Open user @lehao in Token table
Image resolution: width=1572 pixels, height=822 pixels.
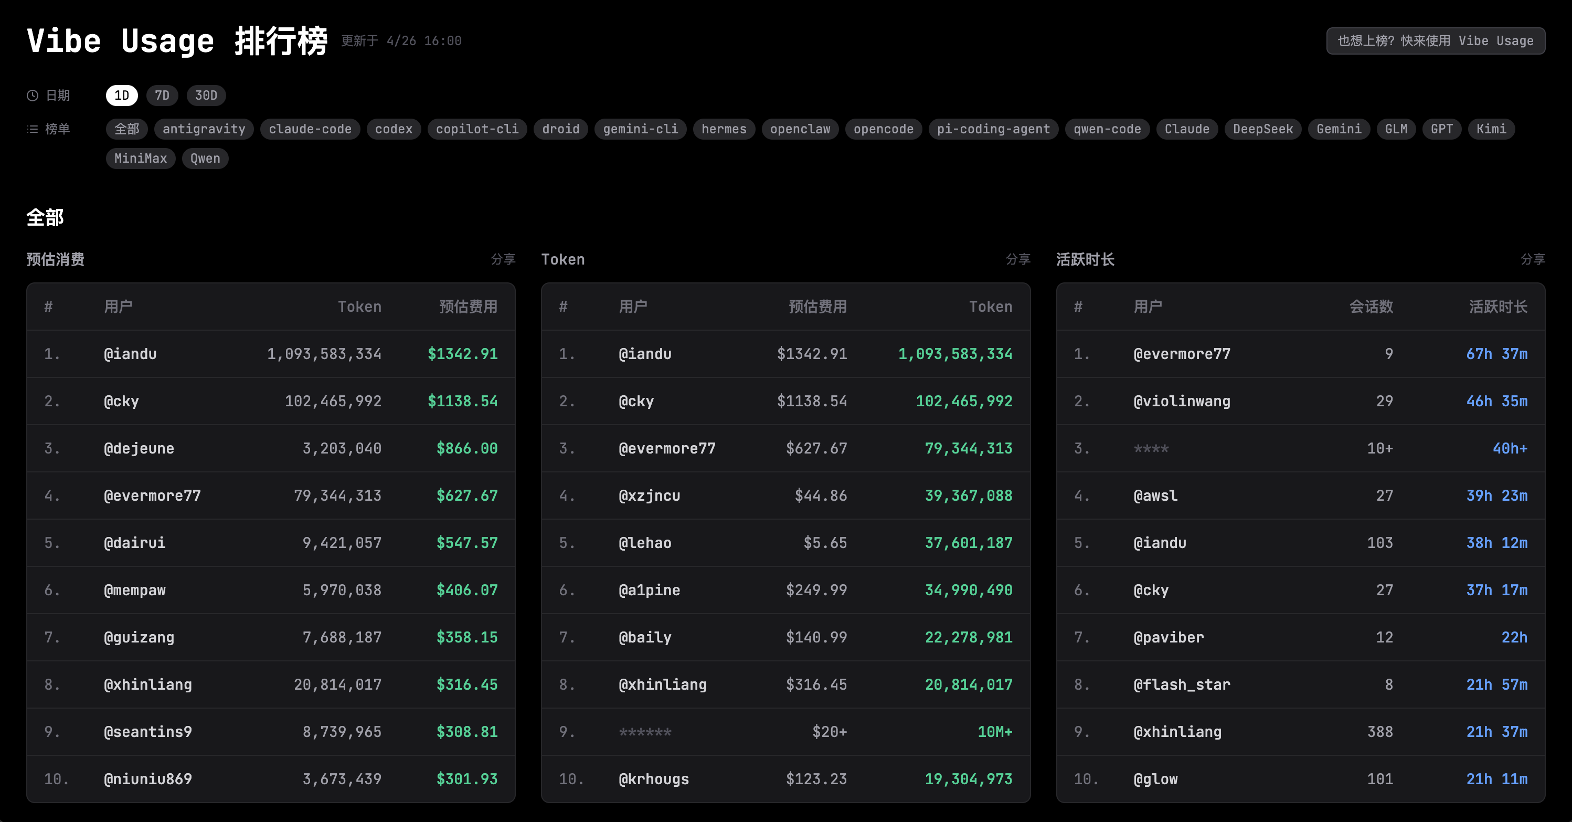[645, 542]
